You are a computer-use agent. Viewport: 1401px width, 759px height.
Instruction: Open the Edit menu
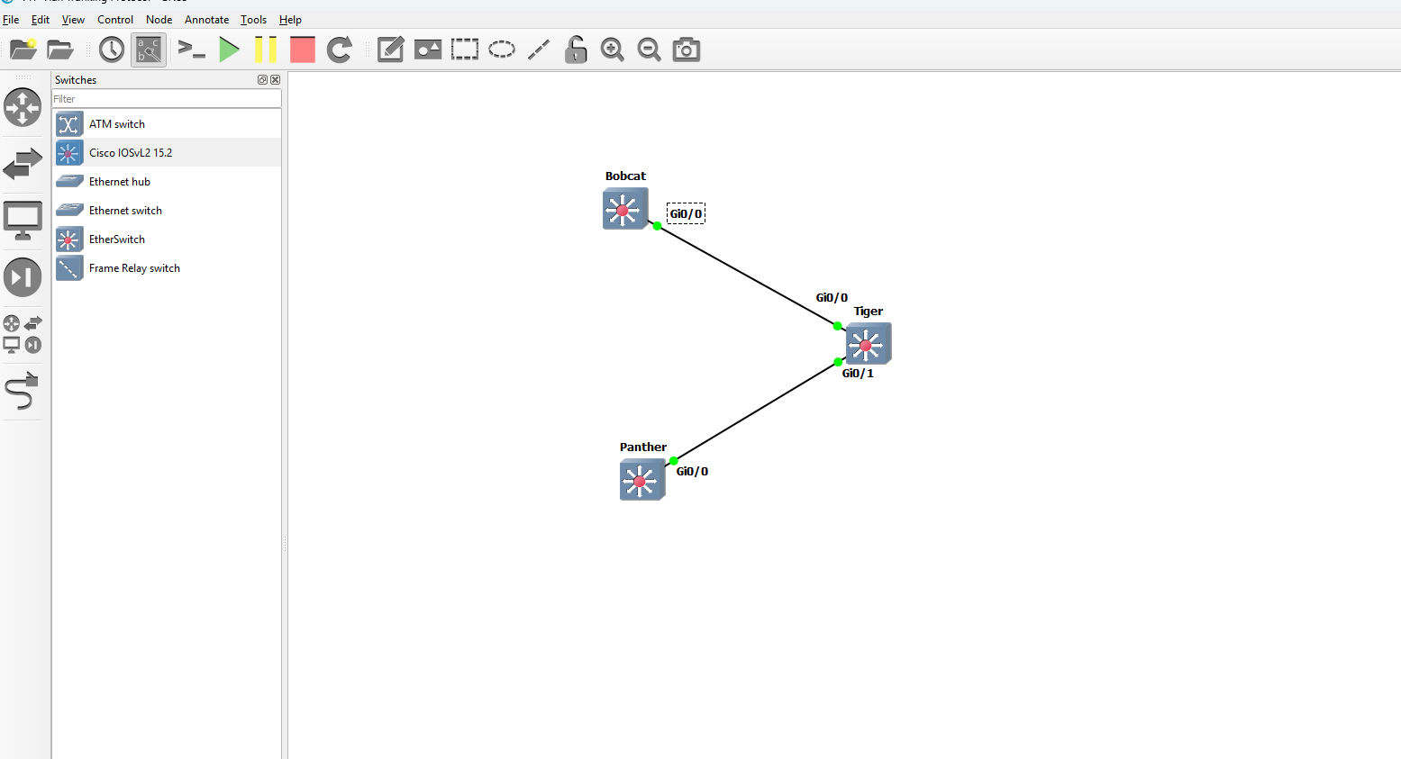tap(41, 19)
